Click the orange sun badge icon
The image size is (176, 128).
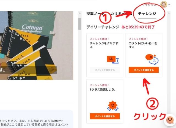coord(112,106)
